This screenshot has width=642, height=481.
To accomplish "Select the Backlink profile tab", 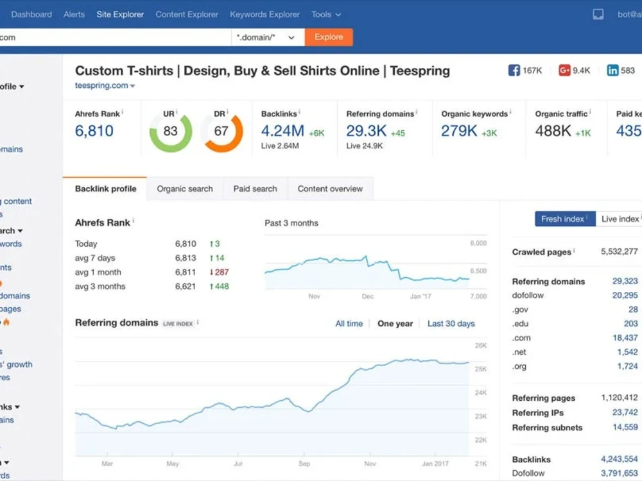I will 106,189.
